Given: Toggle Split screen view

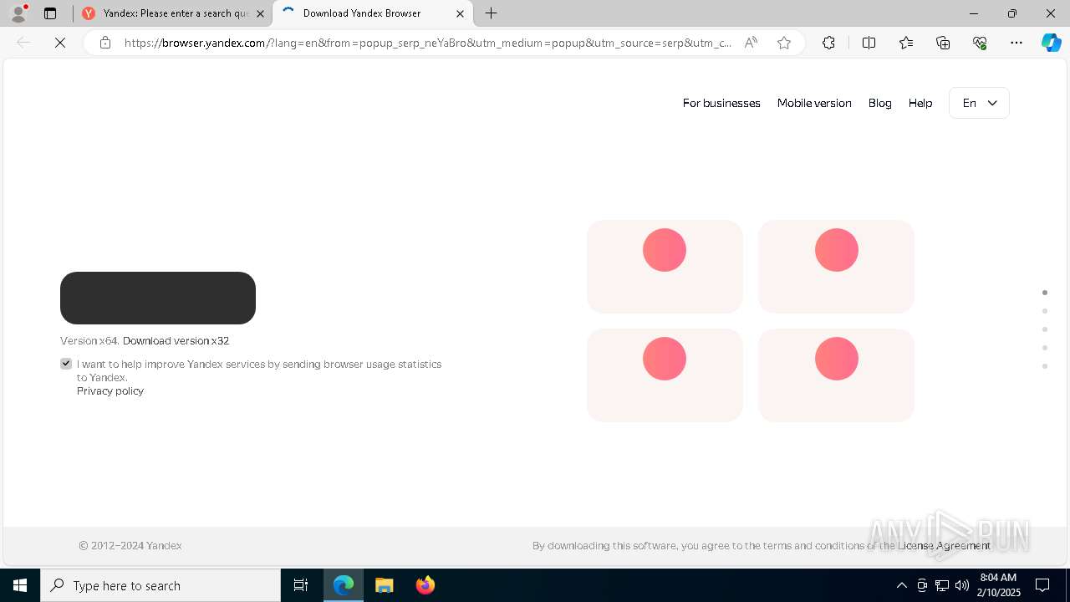Looking at the screenshot, I should pos(869,43).
